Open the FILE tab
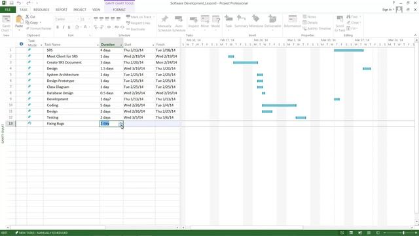The width and height of the screenshot is (419, 236). pyautogui.click(x=8, y=10)
